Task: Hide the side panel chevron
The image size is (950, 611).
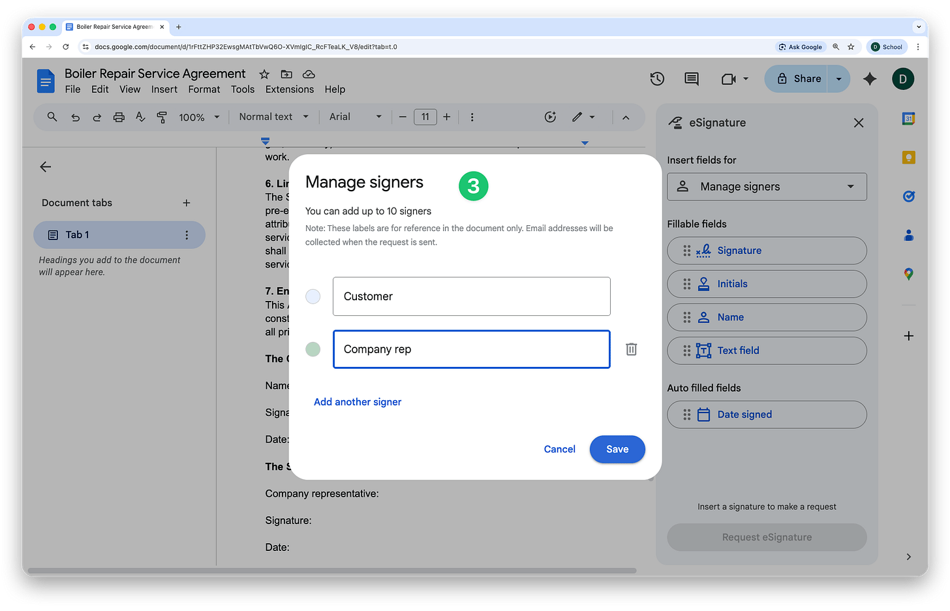Action: tap(908, 557)
